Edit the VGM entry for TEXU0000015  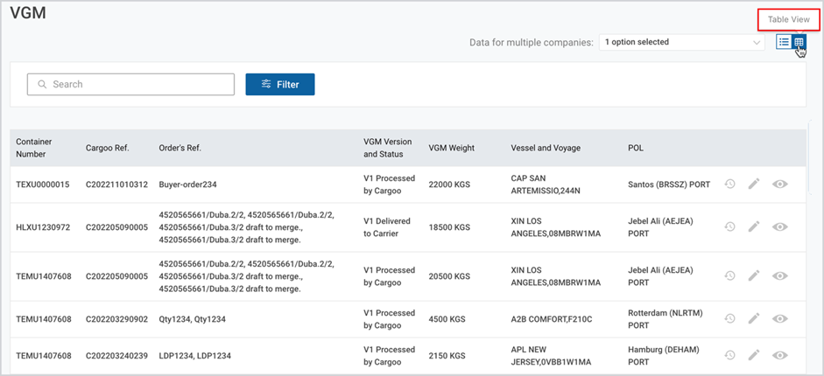click(x=754, y=185)
